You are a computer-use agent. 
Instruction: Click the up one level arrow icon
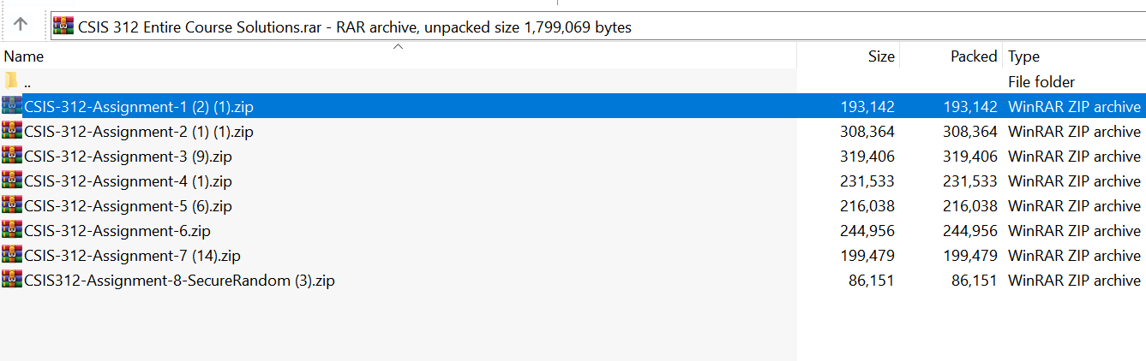pos(21,25)
